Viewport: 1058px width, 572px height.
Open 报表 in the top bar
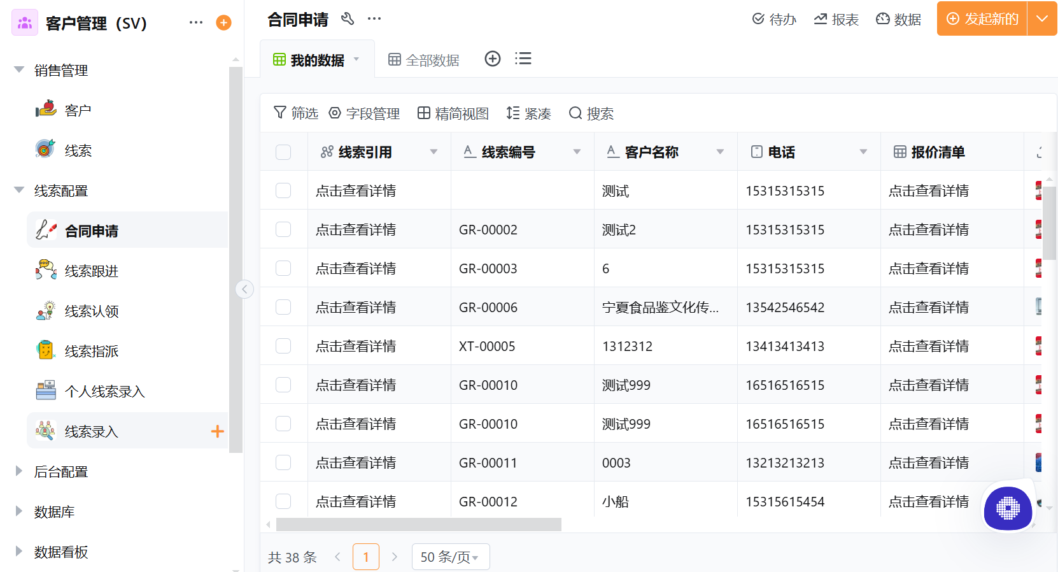pos(836,19)
